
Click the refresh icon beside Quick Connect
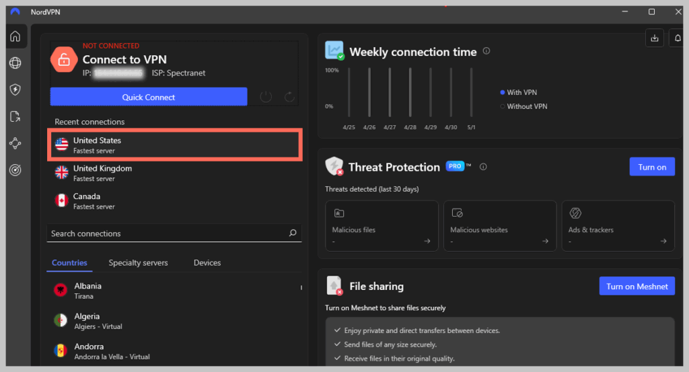point(290,97)
